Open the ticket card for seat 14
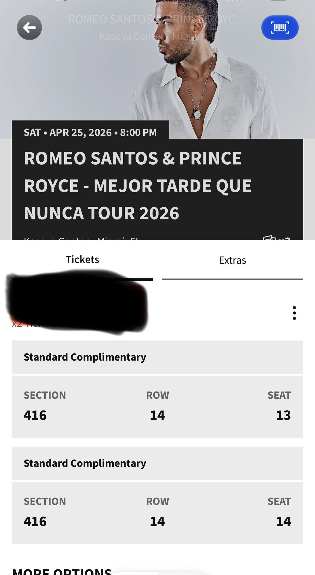Image resolution: width=315 pixels, height=575 pixels. point(157,513)
